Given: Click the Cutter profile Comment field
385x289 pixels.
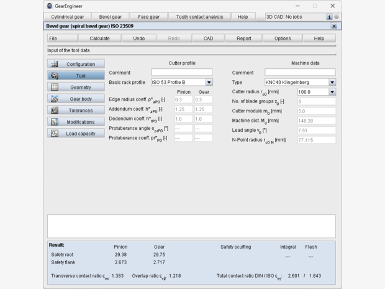Looking at the screenshot, I should click(181, 73).
